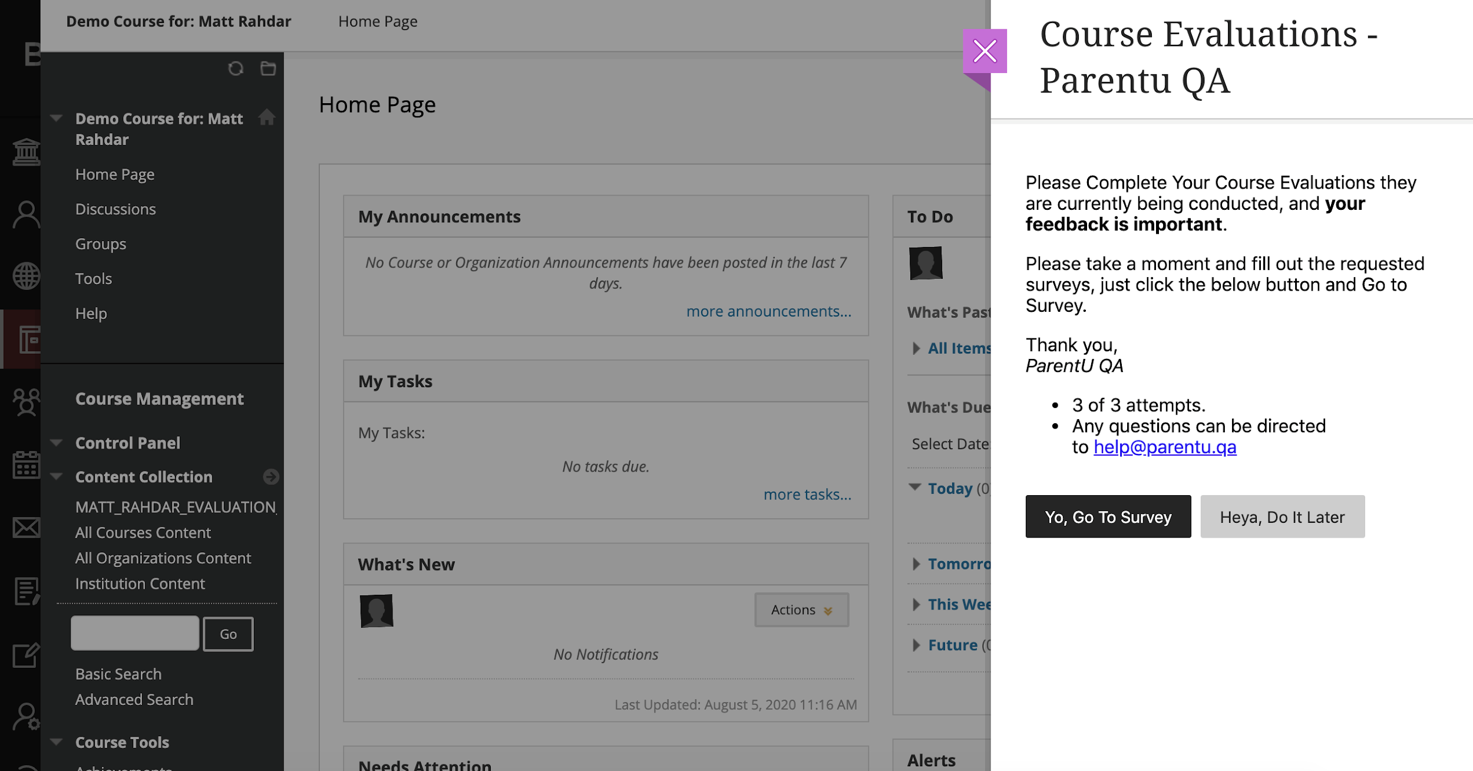Click the Yo, Go To Survey button
Screen dimensions: 1473x771
[1108, 516]
